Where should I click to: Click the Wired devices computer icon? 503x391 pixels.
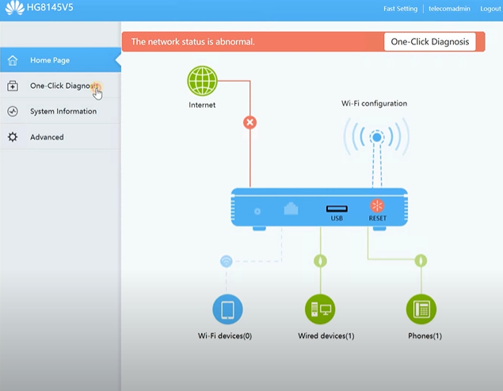[320, 309]
